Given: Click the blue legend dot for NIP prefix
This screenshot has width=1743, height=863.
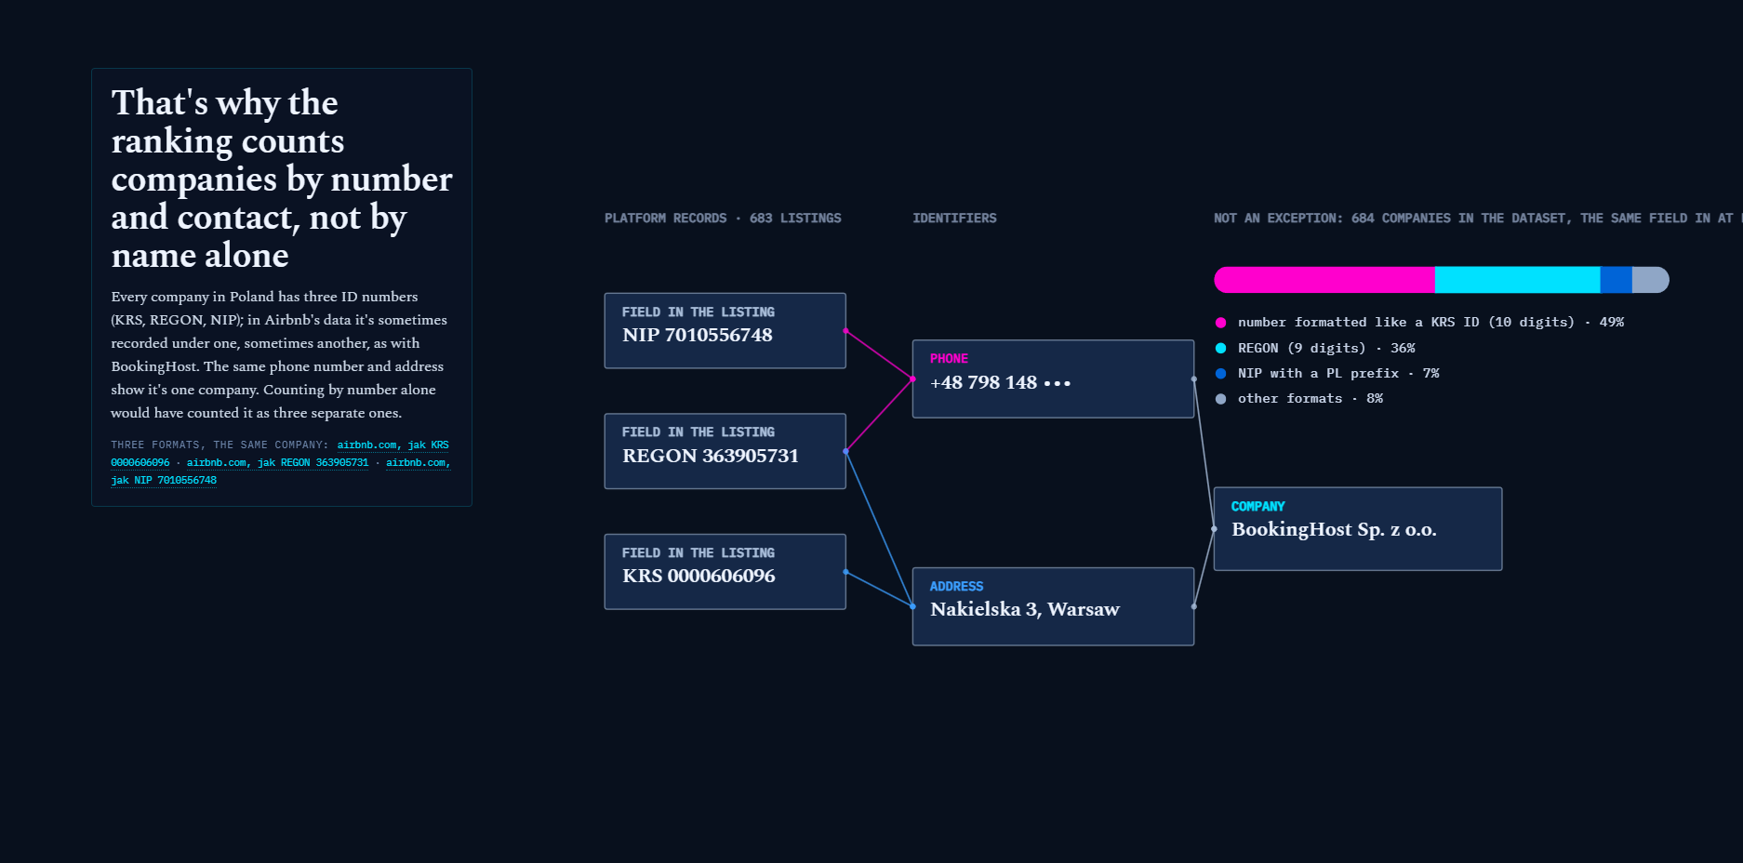Looking at the screenshot, I should tap(1220, 373).
